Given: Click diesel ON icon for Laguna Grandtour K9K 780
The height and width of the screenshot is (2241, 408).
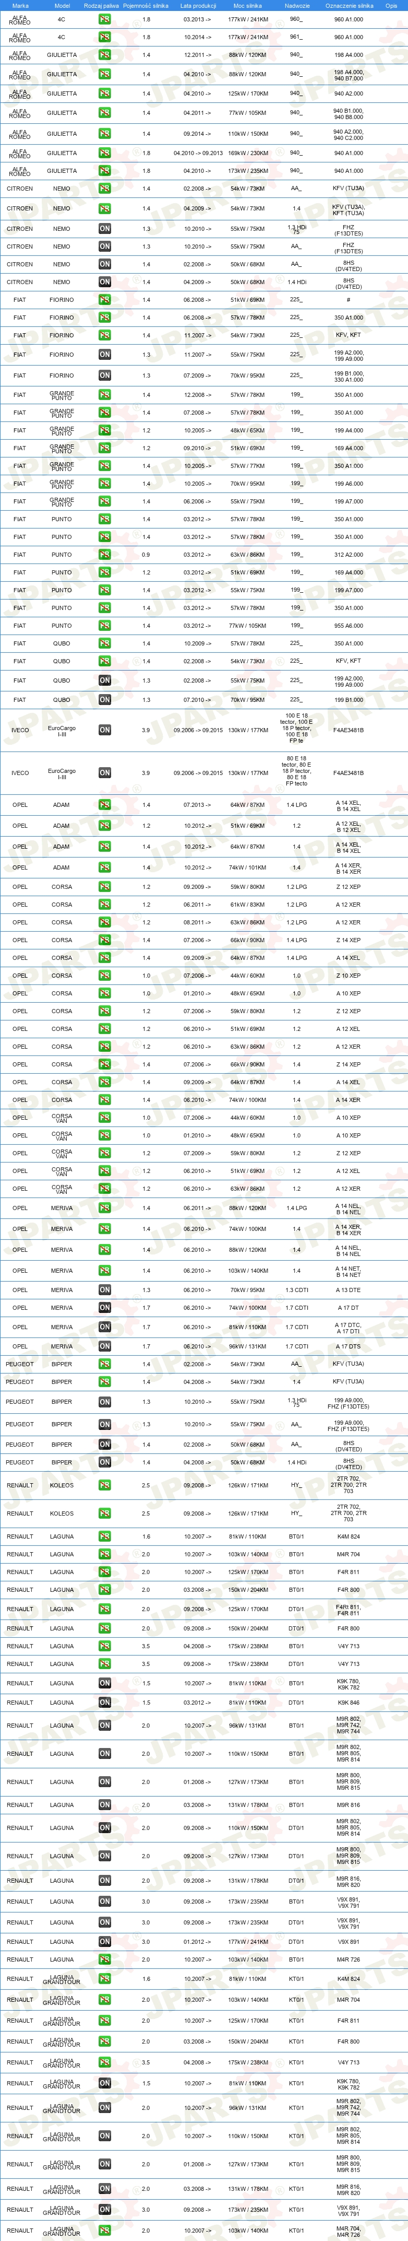Looking at the screenshot, I should pos(104,2083).
